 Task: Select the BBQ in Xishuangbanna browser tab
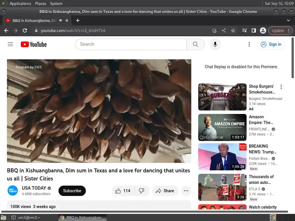click(34, 20)
